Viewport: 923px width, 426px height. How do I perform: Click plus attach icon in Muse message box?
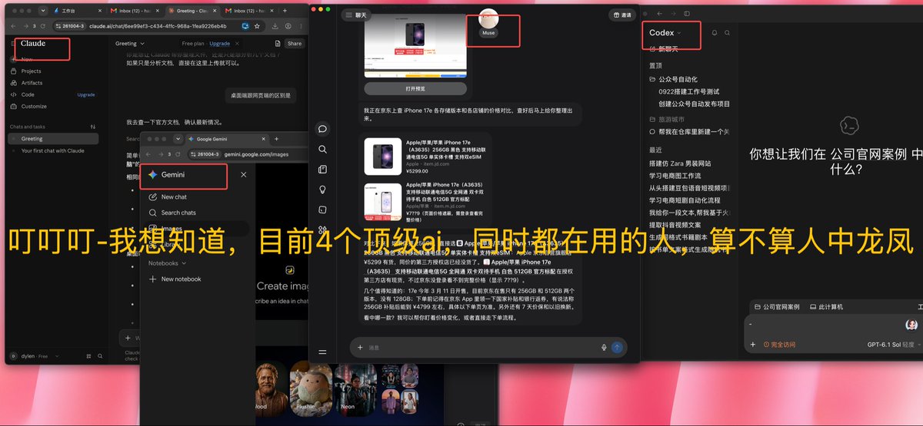tap(359, 348)
